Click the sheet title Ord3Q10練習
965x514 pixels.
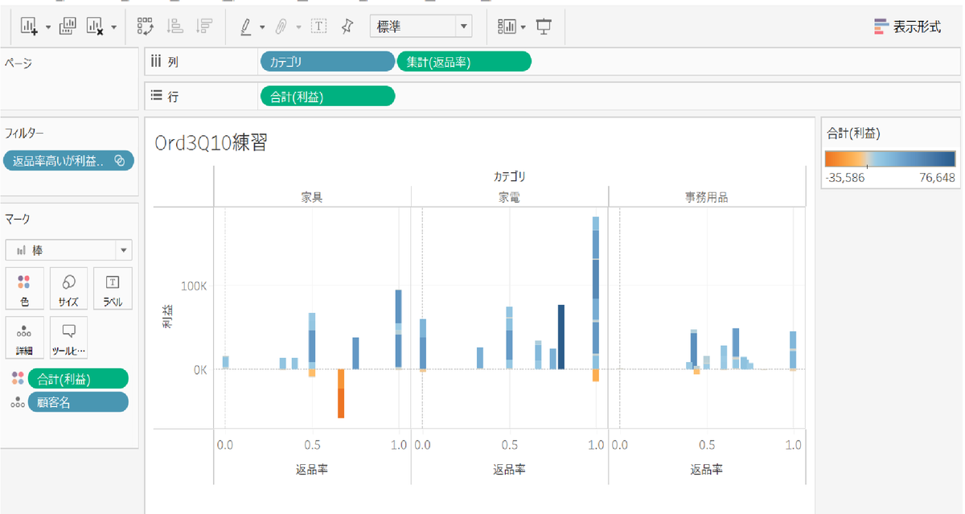pos(211,143)
